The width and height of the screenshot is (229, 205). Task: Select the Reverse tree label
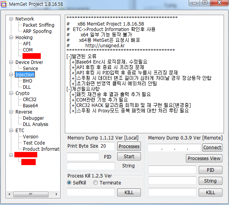tap(24, 112)
